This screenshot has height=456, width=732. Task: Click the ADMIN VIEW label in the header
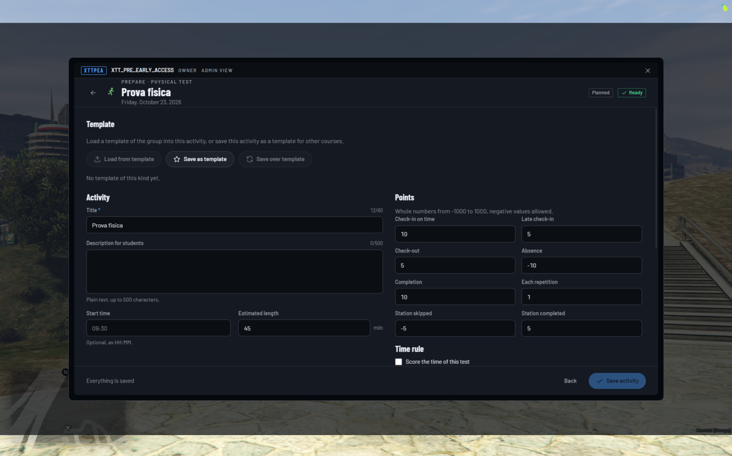tap(217, 70)
